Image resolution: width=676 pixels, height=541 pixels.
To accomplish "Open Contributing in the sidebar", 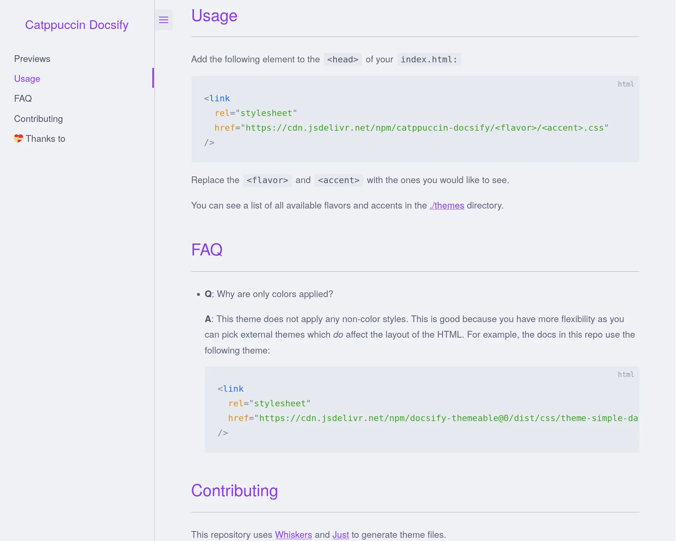I will tap(39, 119).
